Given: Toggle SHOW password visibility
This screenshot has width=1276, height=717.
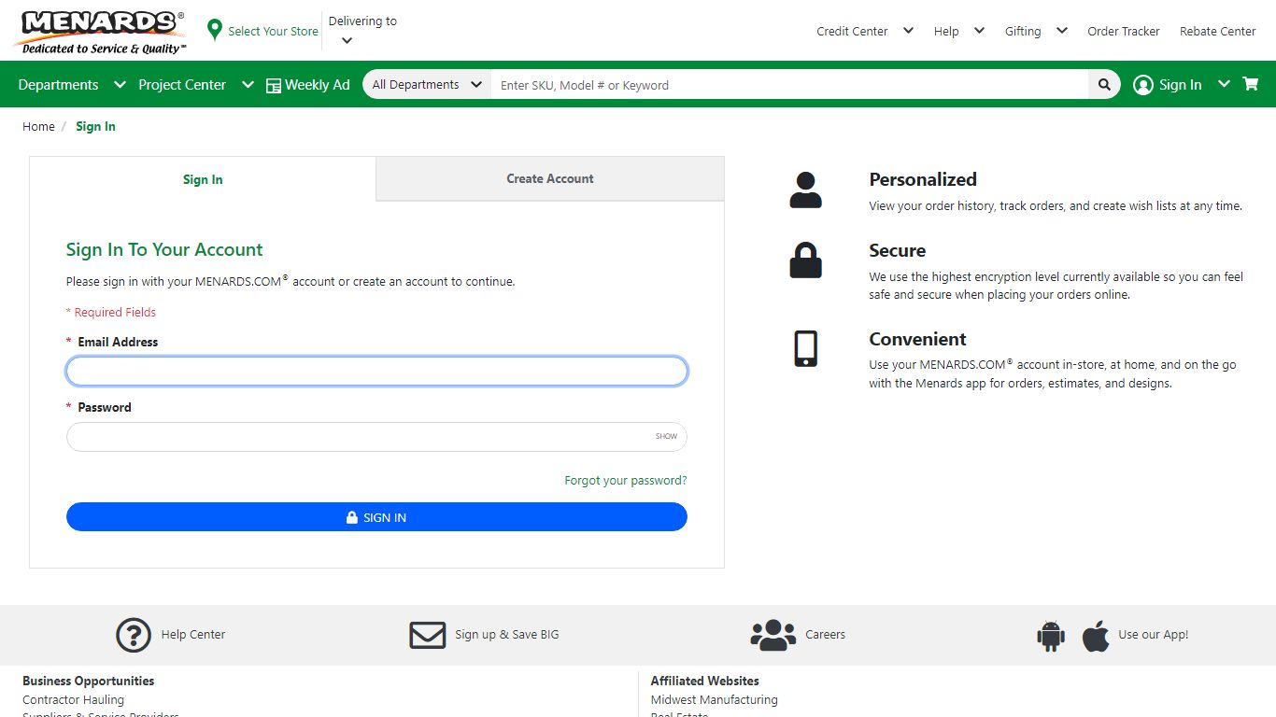Looking at the screenshot, I should click(666, 436).
